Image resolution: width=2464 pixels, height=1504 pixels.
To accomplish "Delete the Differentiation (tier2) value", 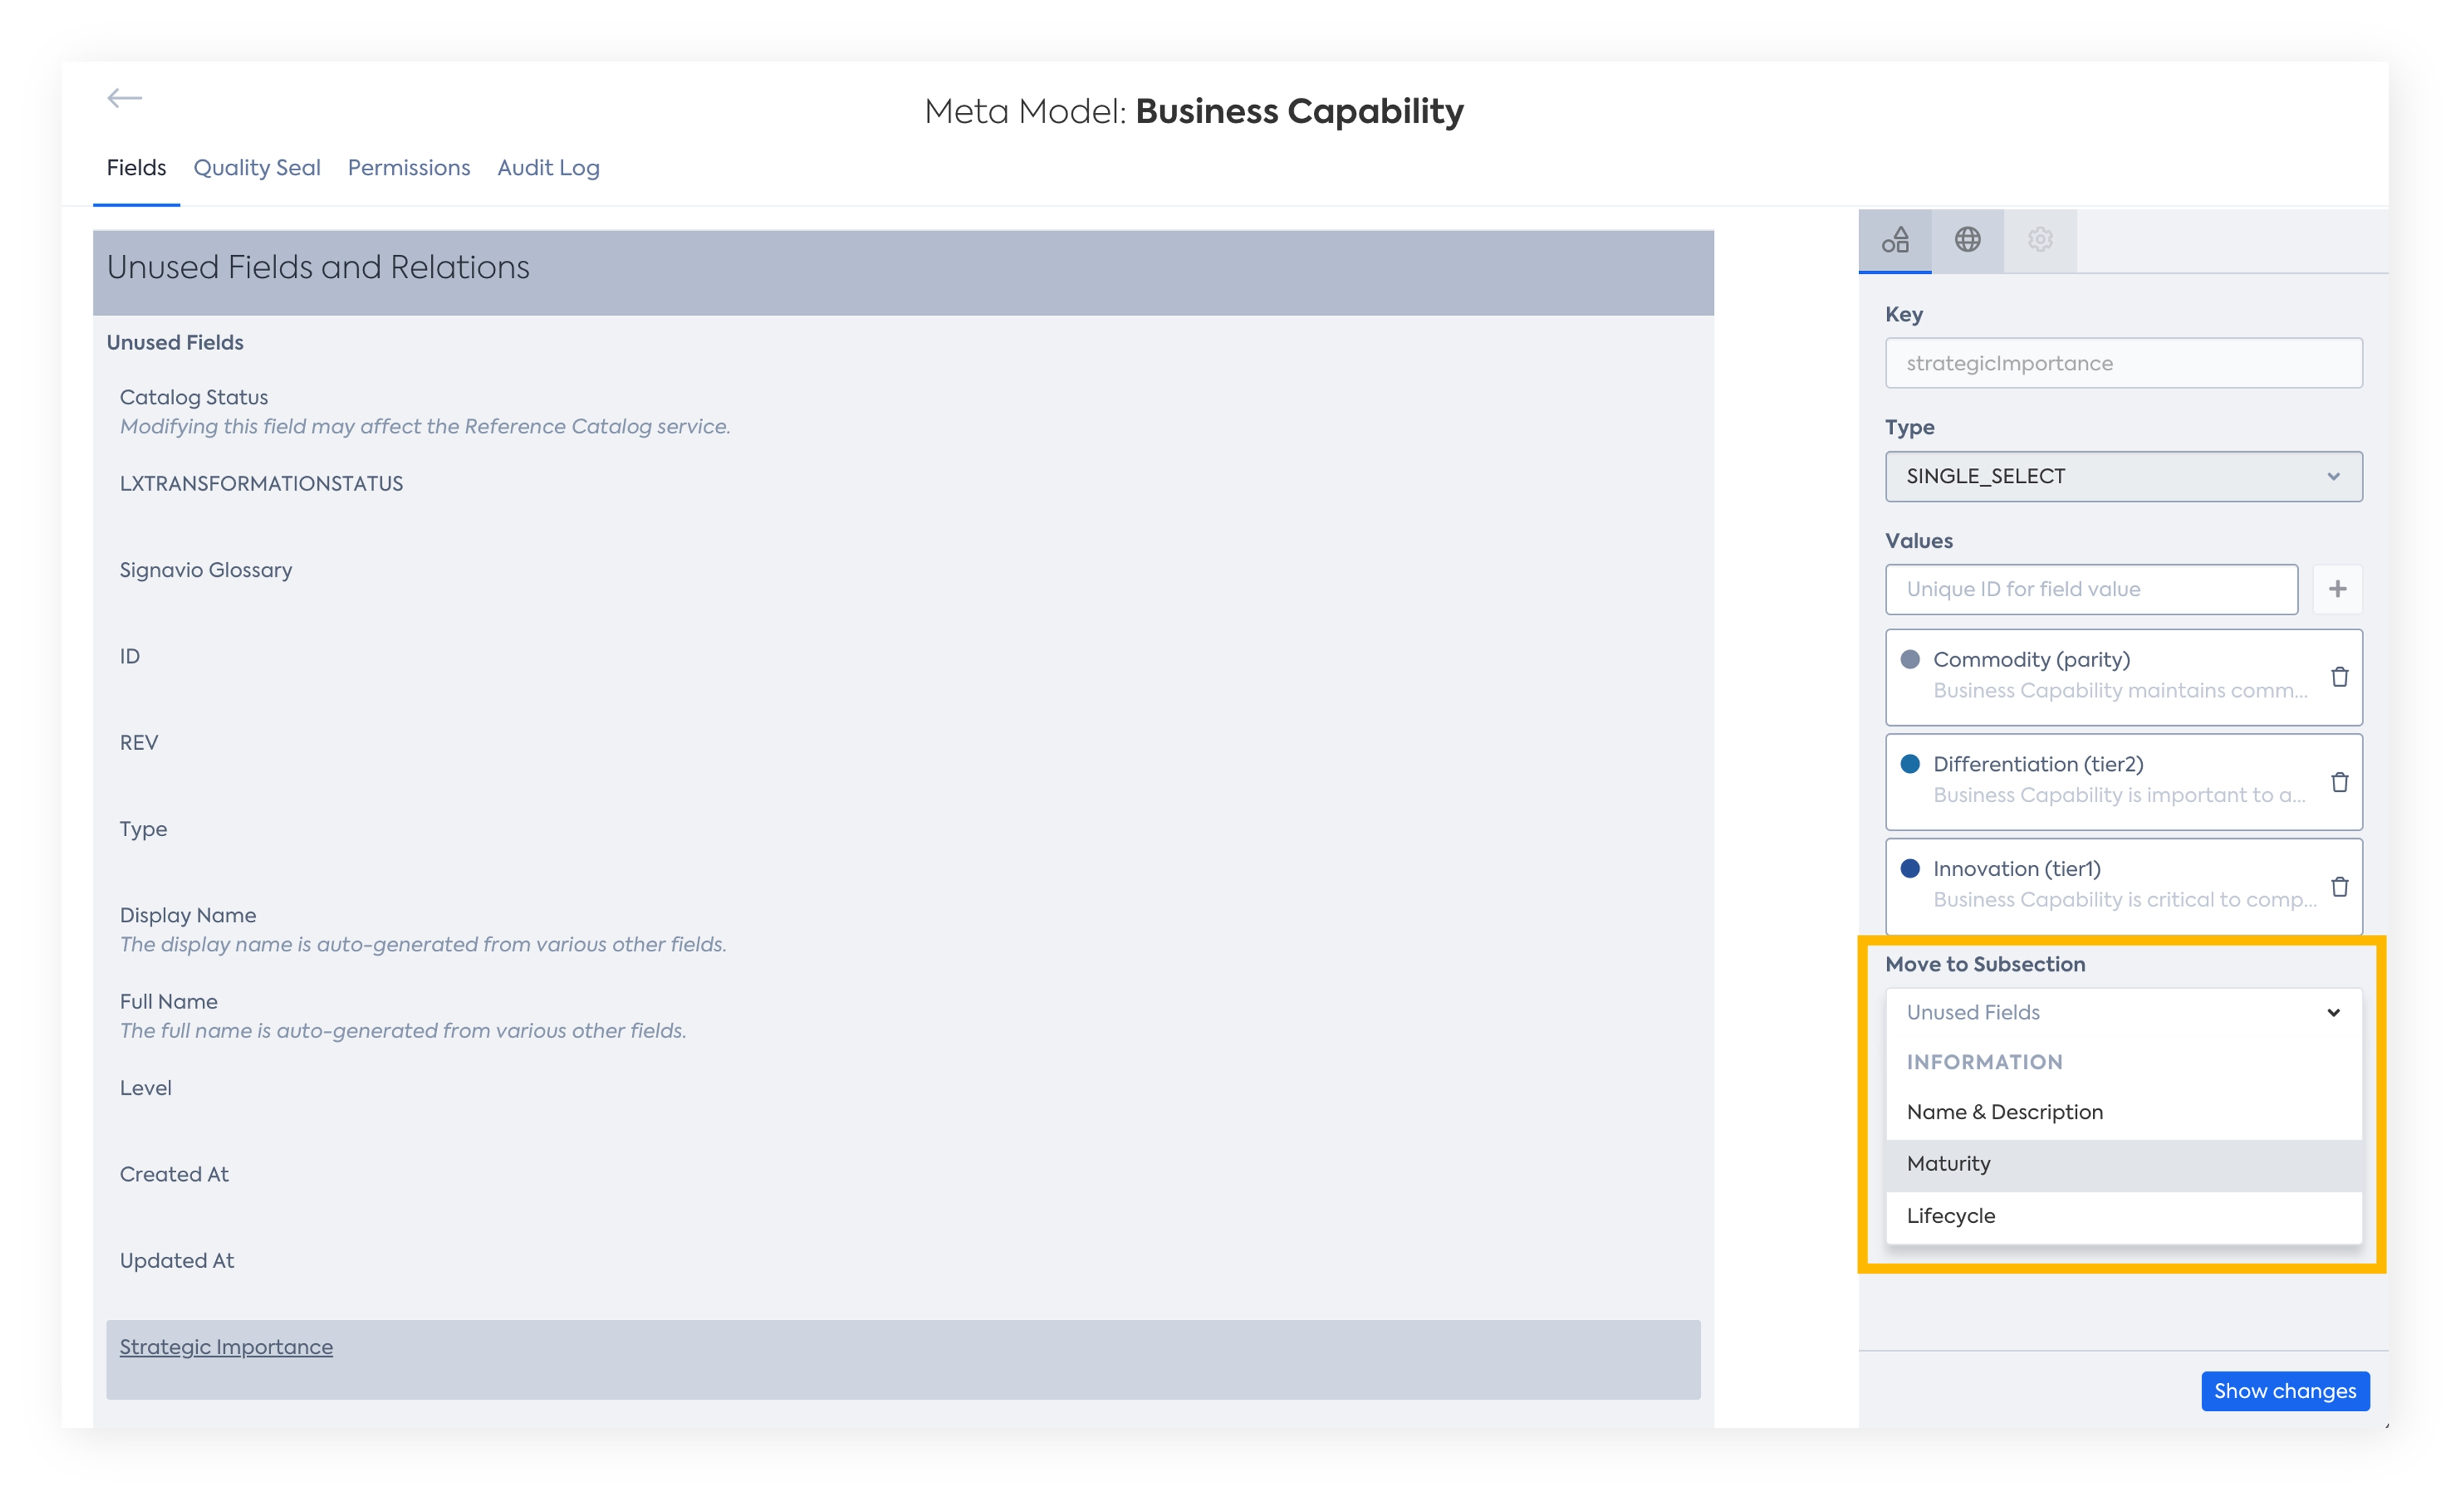I will (2339, 782).
